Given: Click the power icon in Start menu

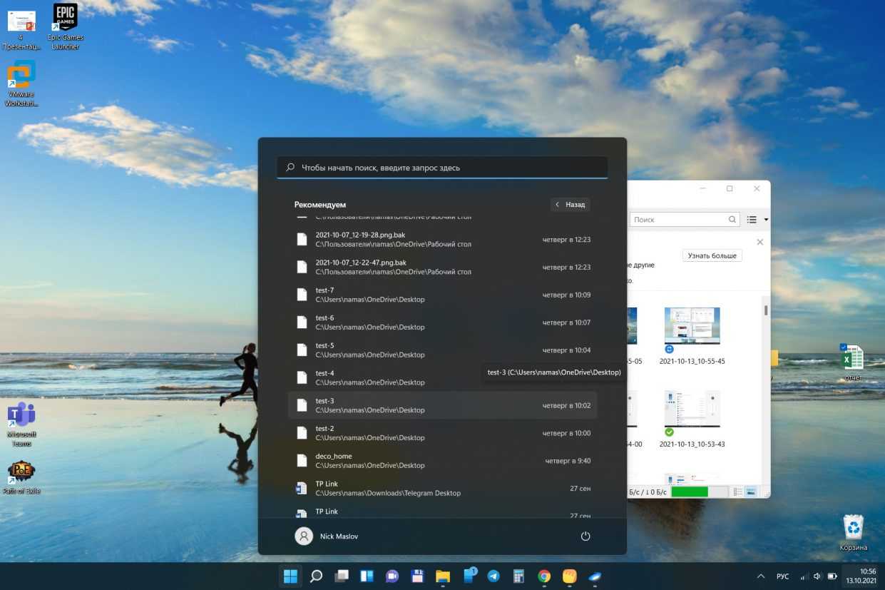Looking at the screenshot, I should click(x=585, y=536).
